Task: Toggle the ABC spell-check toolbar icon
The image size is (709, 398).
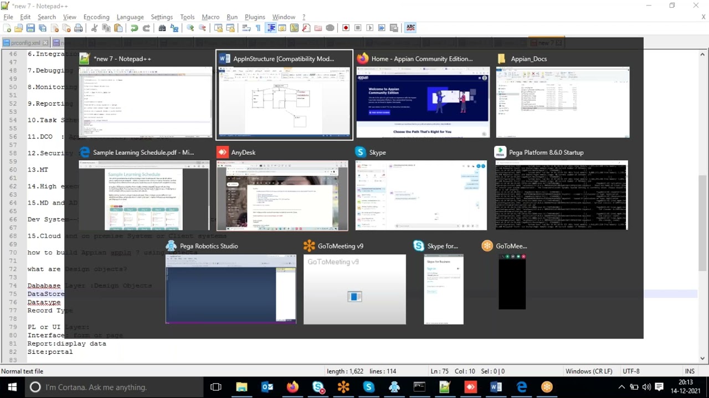Action: (x=410, y=28)
